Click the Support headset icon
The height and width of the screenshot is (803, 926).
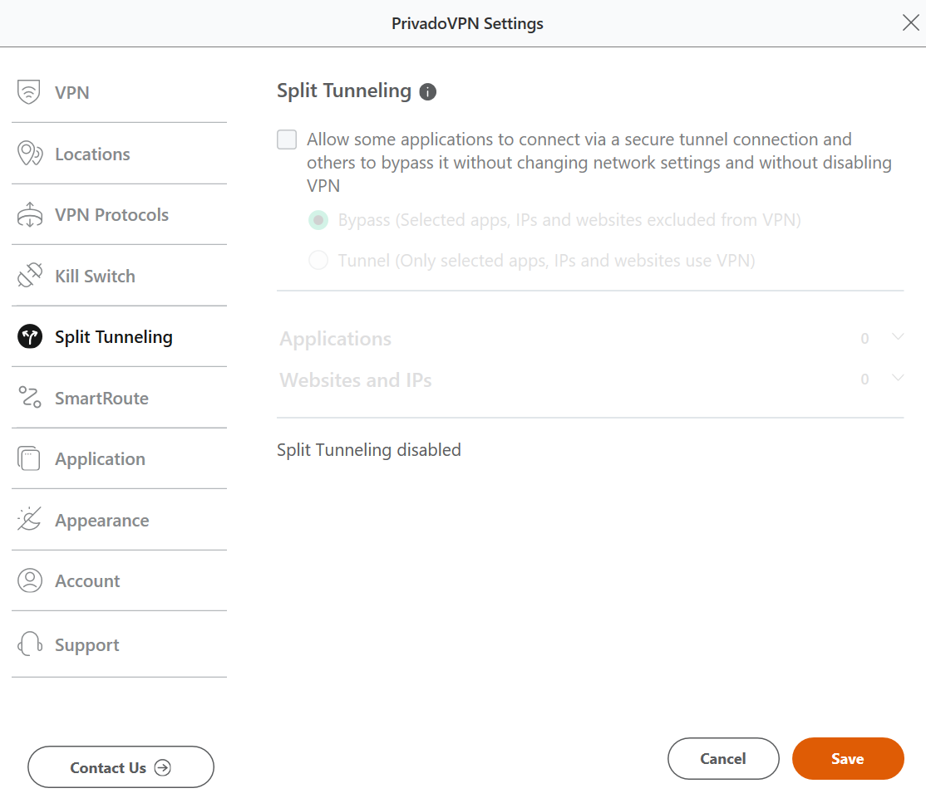[30, 644]
